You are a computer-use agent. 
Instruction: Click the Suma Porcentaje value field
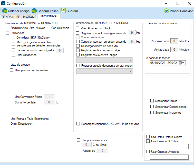click(49, 102)
